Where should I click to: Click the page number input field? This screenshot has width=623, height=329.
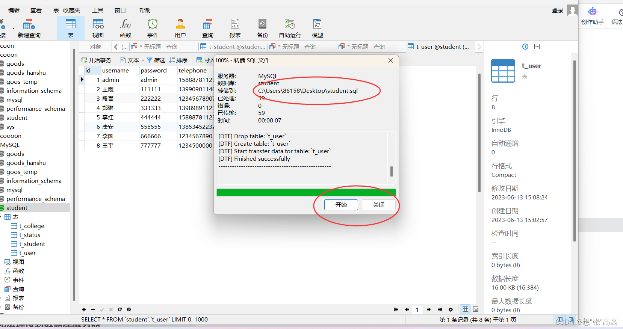[417, 309]
